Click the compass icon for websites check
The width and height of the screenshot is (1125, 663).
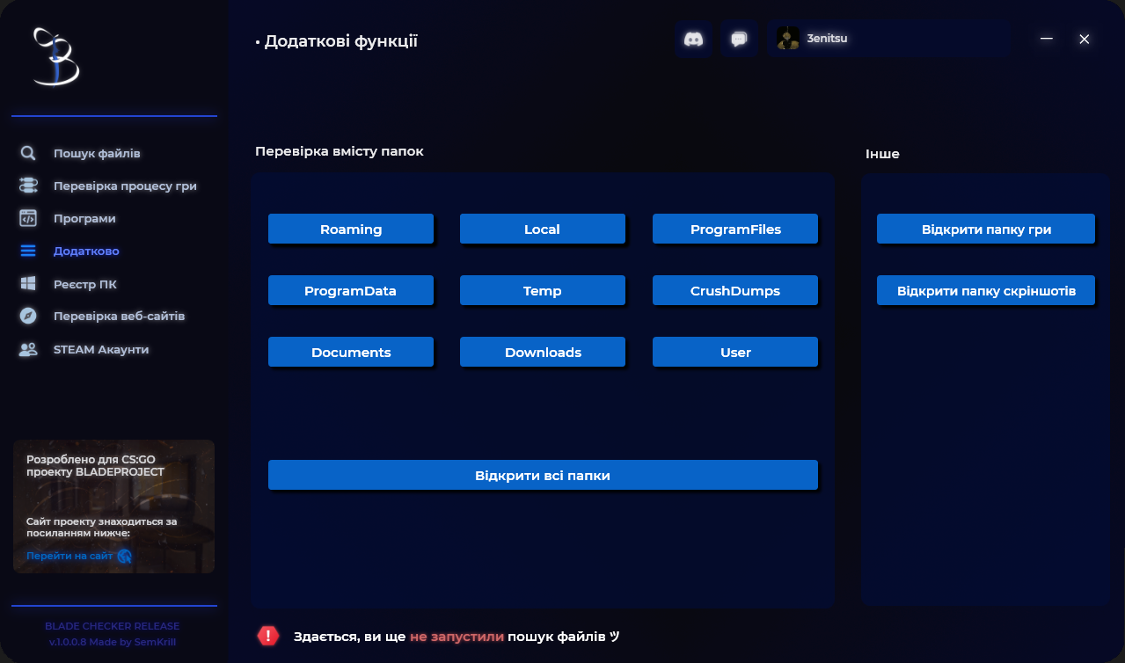click(x=28, y=316)
